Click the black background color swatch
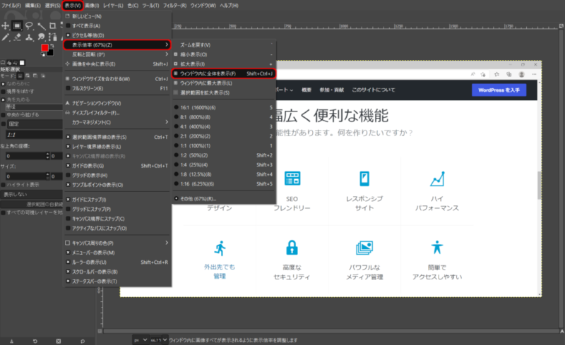 pos(50,53)
